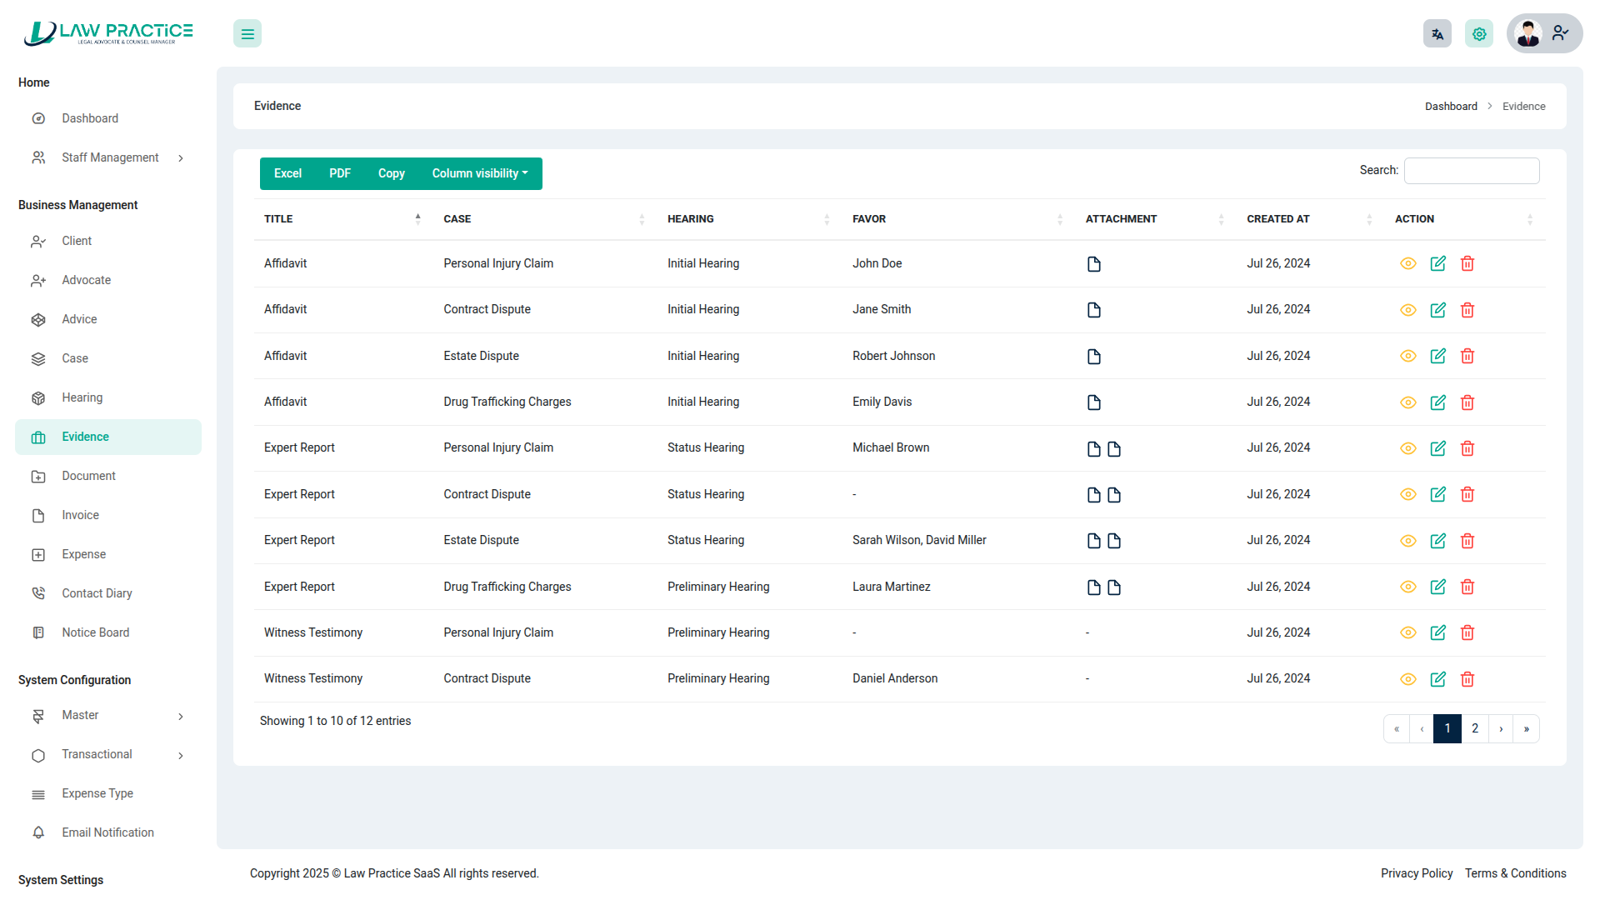Screen dimensions: 1600x900
Task: Open the language translation icon
Action: pos(1437,34)
